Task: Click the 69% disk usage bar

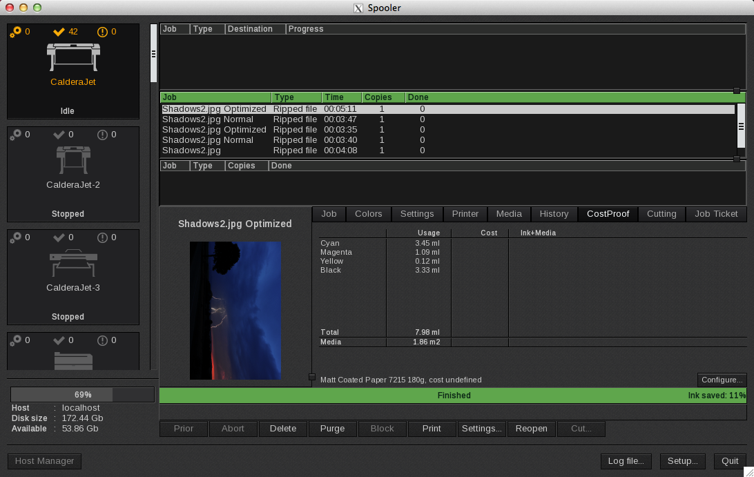Action: [x=82, y=395]
